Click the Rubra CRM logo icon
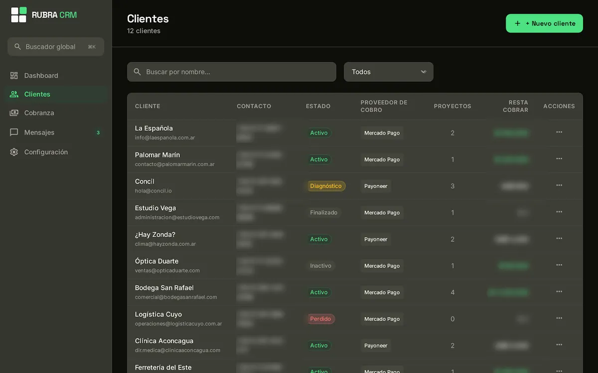The width and height of the screenshot is (598, 373). [19, 15]
